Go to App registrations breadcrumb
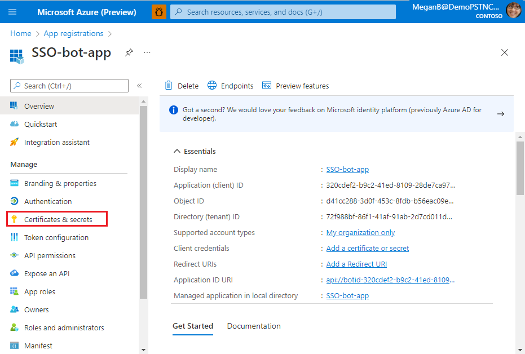This screenshot has width=525, height=354. click(x=74, y=33)
